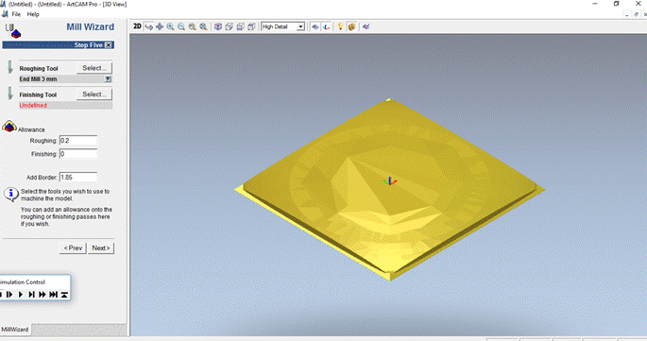Click the info help icon

[x=11, y=194]
